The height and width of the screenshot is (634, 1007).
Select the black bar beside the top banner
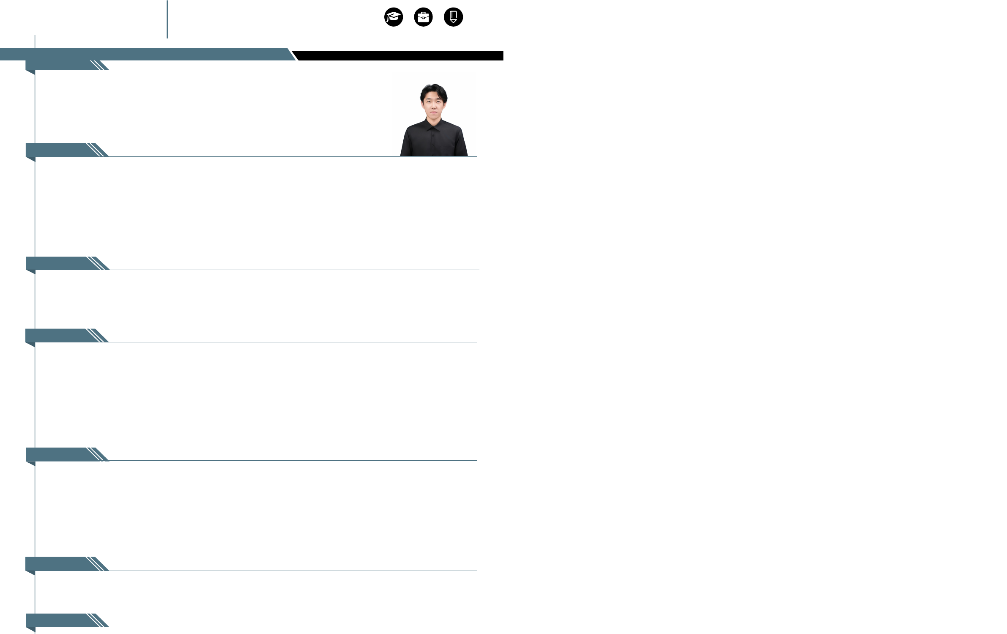click(x=400, y=56)
